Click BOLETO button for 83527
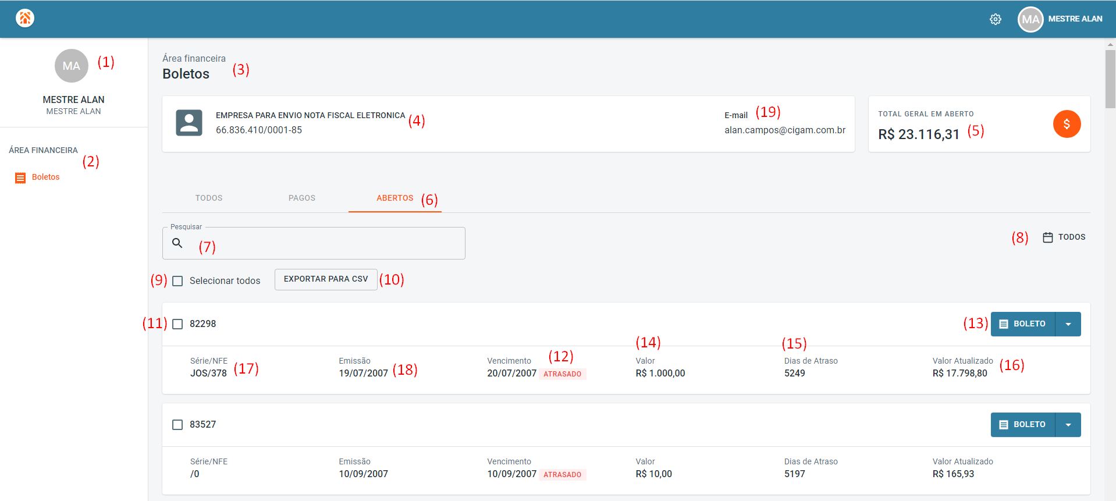The width and height of the screenshot is (1116, 501). (x=1023, y=425)
